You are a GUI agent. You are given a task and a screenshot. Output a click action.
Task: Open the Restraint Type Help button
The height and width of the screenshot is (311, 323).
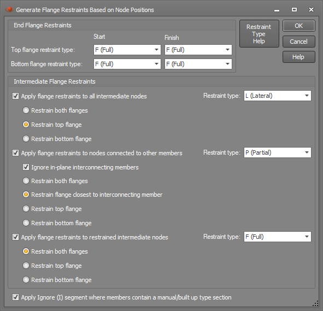[259, 34]
